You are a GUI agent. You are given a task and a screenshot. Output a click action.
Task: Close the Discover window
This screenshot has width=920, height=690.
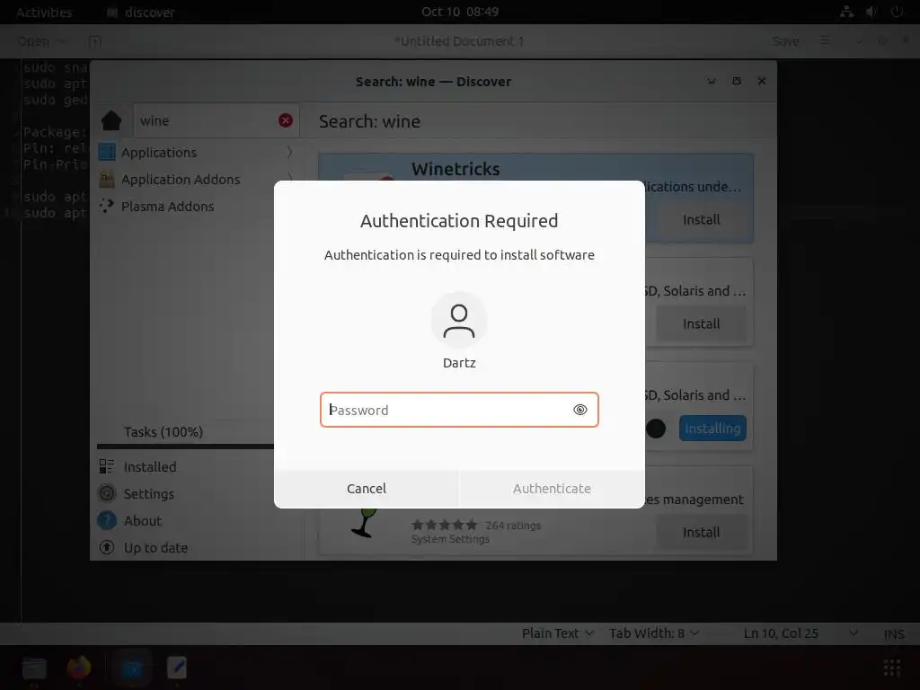pyautogui.click(x=762, y=81)
